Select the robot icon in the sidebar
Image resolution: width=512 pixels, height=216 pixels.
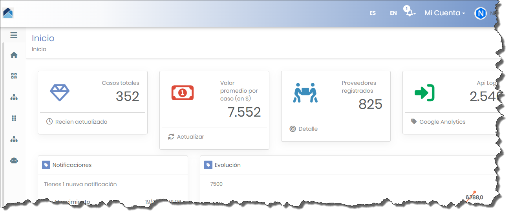14,160
